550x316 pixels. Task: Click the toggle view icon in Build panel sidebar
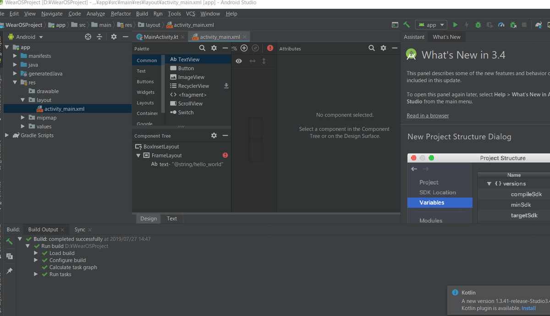pyautogui.click(x=9, y=257)
